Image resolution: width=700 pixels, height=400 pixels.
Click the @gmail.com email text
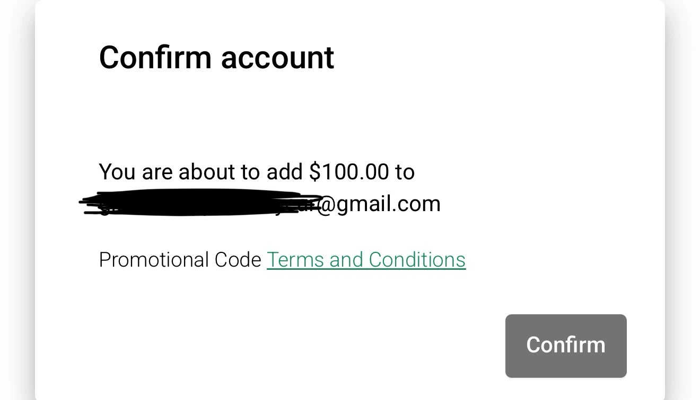[x=378, y=204]
